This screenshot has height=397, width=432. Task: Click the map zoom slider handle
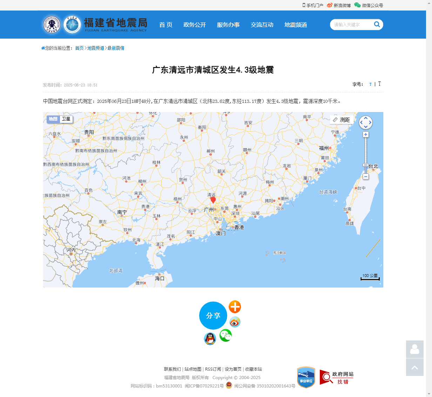pos(366,165)
